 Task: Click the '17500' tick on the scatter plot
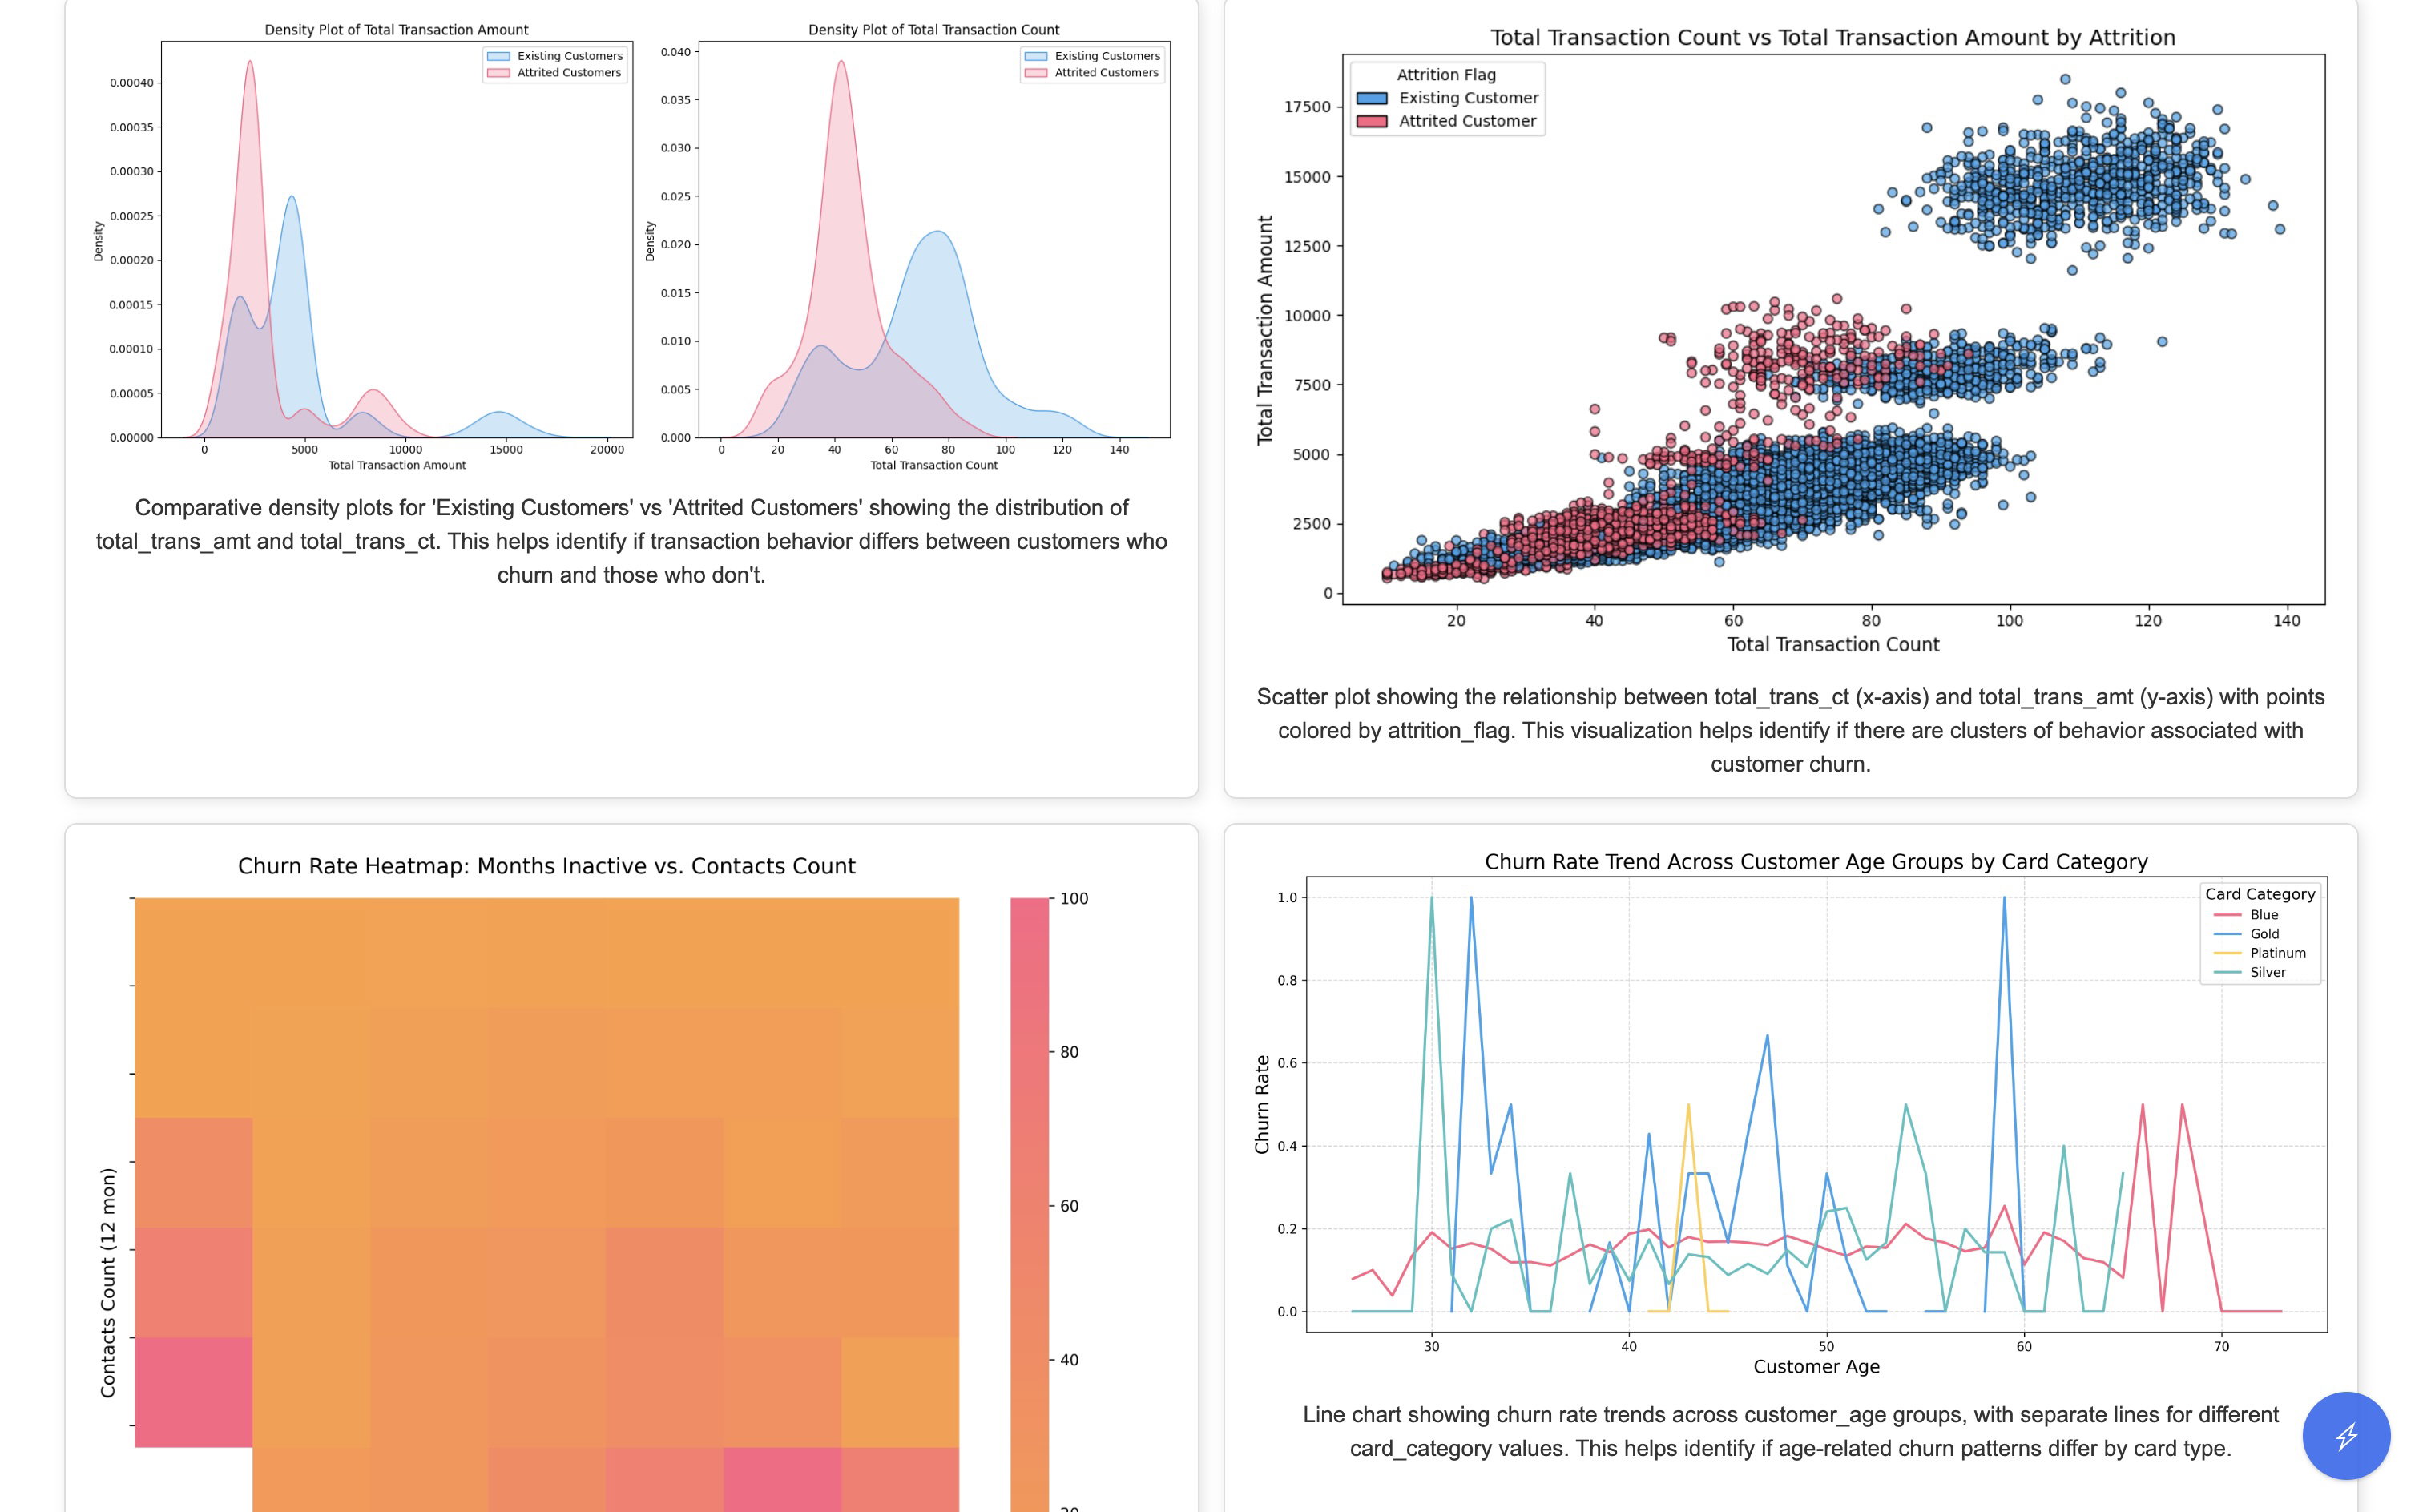point(1307,107)
